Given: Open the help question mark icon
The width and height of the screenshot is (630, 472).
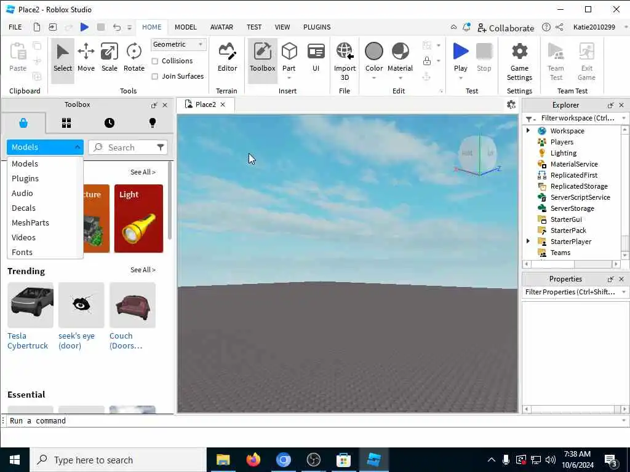Looking at the screenshot, I should pyautogui.click(x=546, y=27).
